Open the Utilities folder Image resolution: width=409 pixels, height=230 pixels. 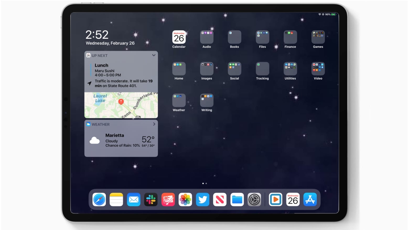[x=290, y=69]
